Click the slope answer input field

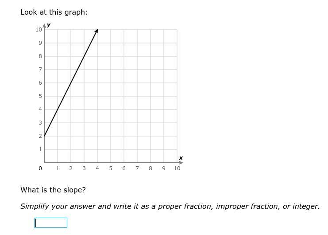point(51,223)
